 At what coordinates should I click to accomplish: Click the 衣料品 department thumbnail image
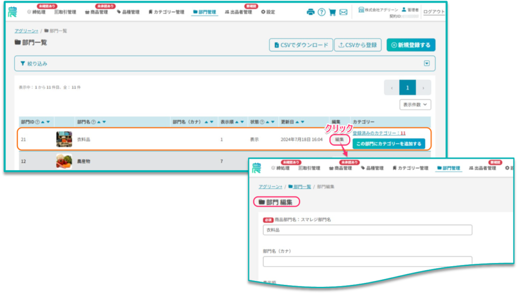pos(64,139)
